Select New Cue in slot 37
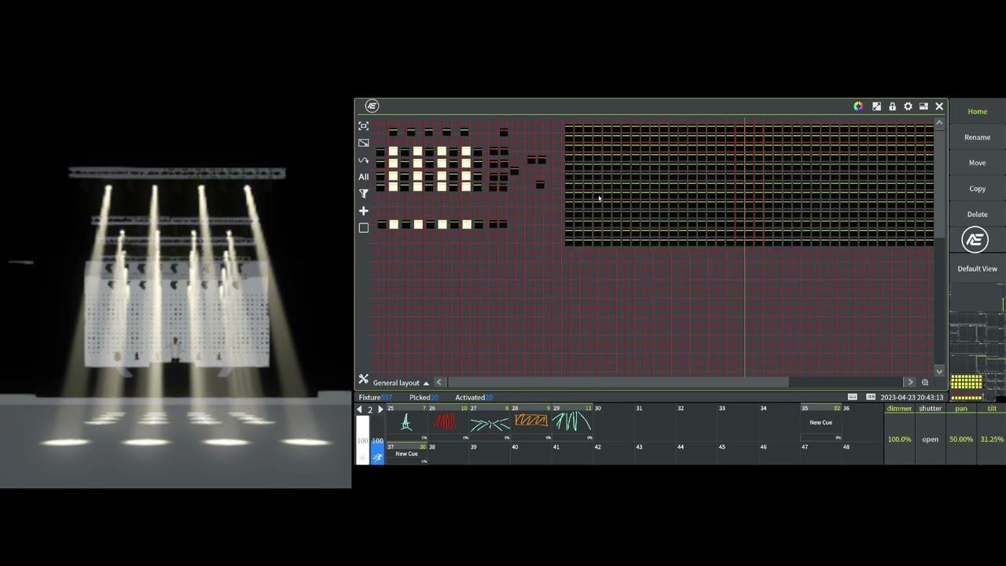The image size is (1006, 566). pos(406,454)
